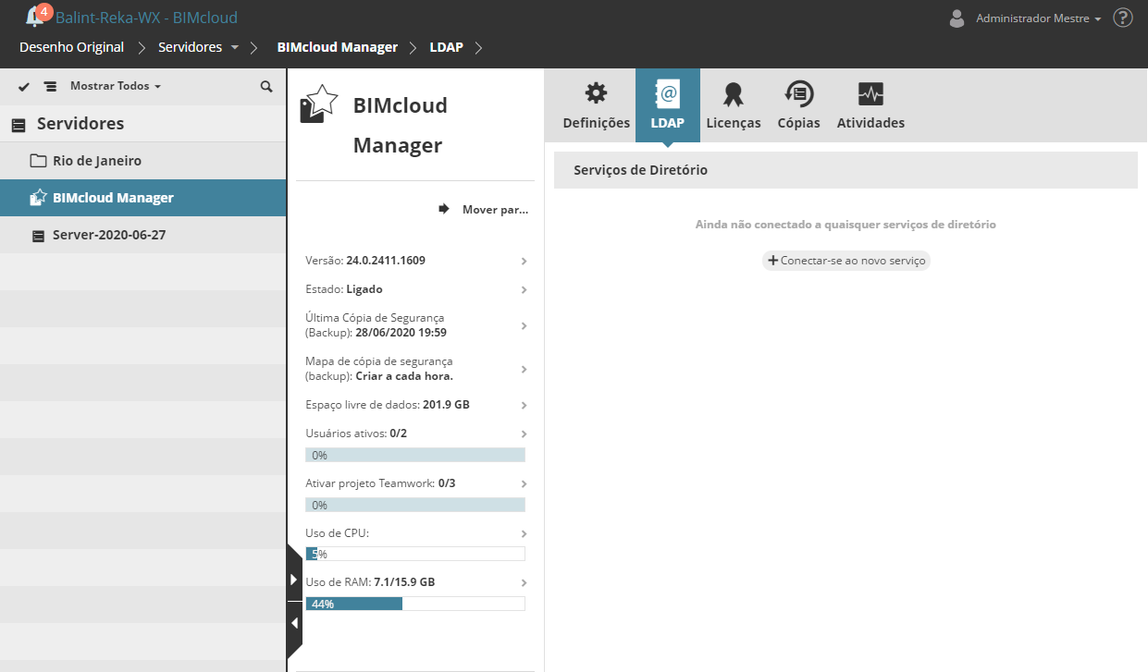Screen dimensions: 1148x672
Task: Open the help question mark icon
Action: click(1123, 18)
